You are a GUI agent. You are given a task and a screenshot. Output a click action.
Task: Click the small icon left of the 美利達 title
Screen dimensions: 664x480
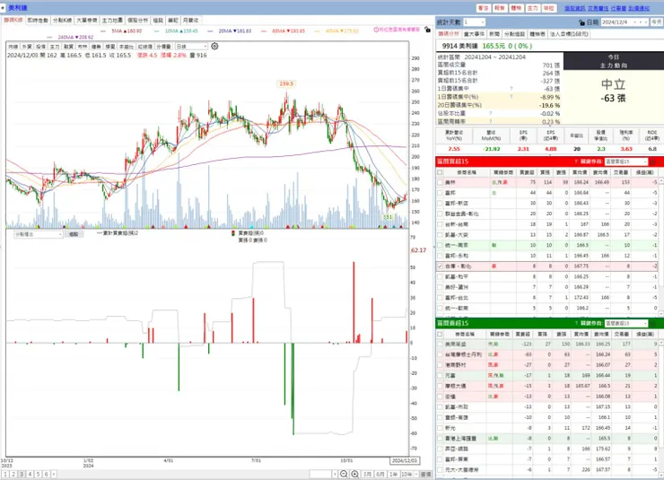pos(3,7)
